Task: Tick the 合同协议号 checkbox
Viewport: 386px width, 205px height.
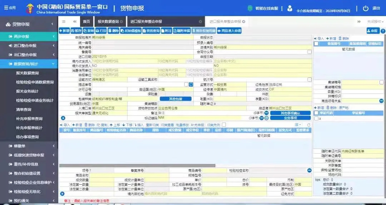Action: coord(310,52)
